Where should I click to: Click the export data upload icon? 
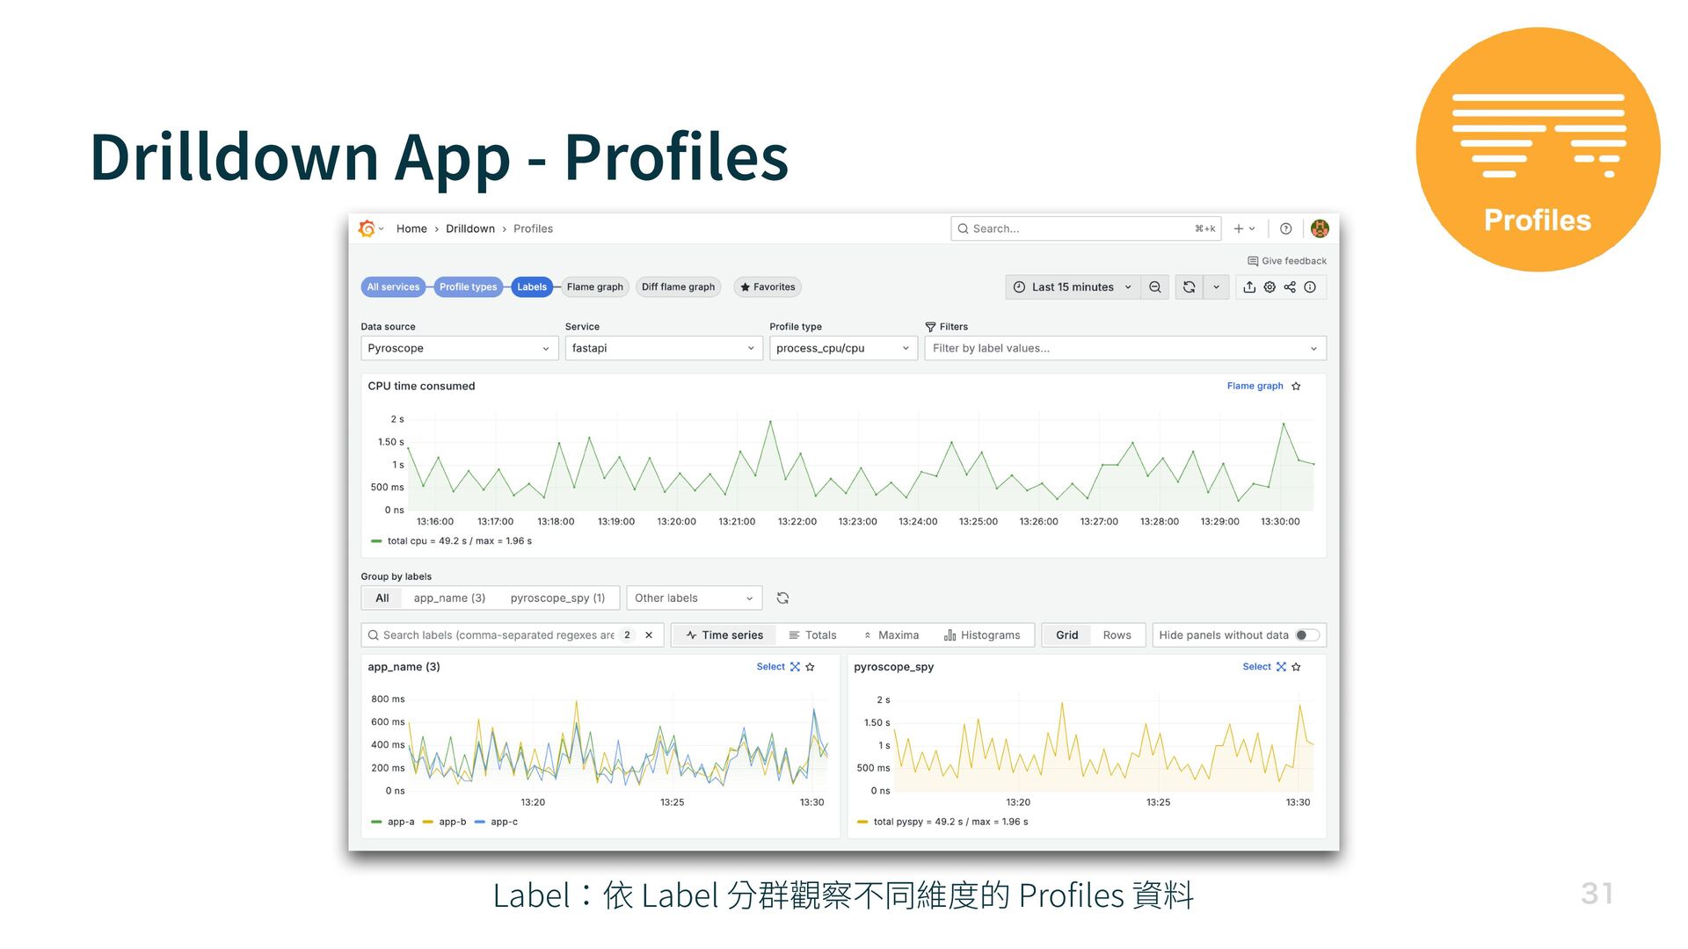(1249, 287)
